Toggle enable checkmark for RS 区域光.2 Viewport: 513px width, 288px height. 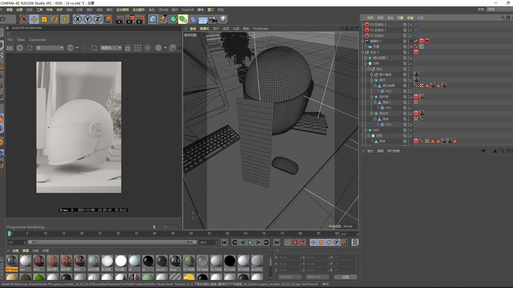tap(411, 24)
